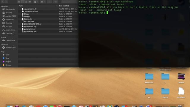This screenshot has width=190, height=107.
Task: Open Creative Cloud folder in sidebar
Action: 9,33
